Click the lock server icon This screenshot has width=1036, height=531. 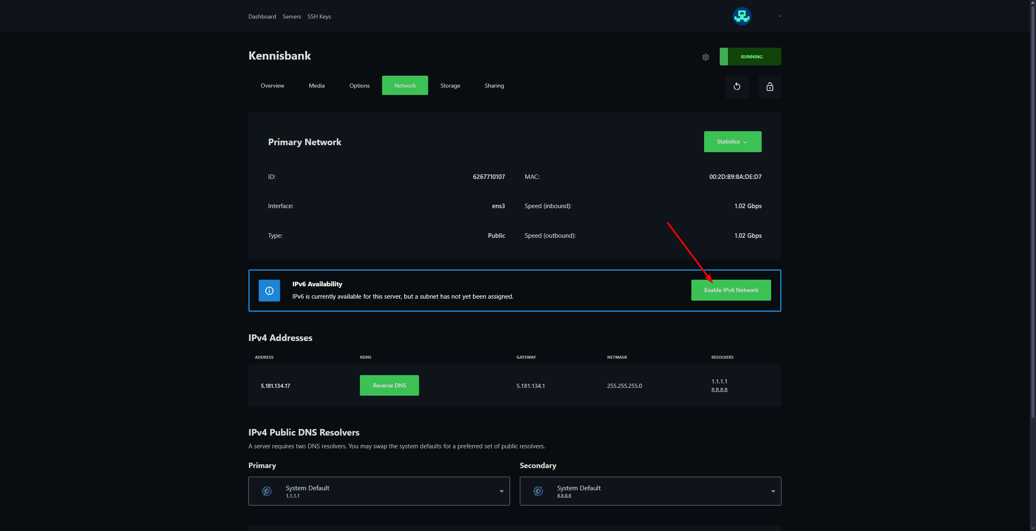click(x=769, y=86)
